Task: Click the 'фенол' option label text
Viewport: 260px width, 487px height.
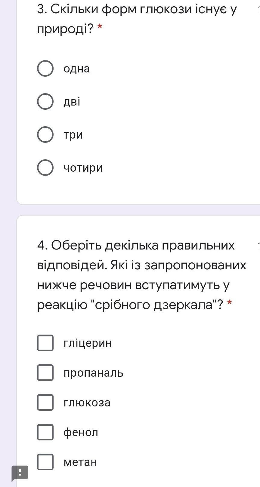Action: [x=81, y=433]
